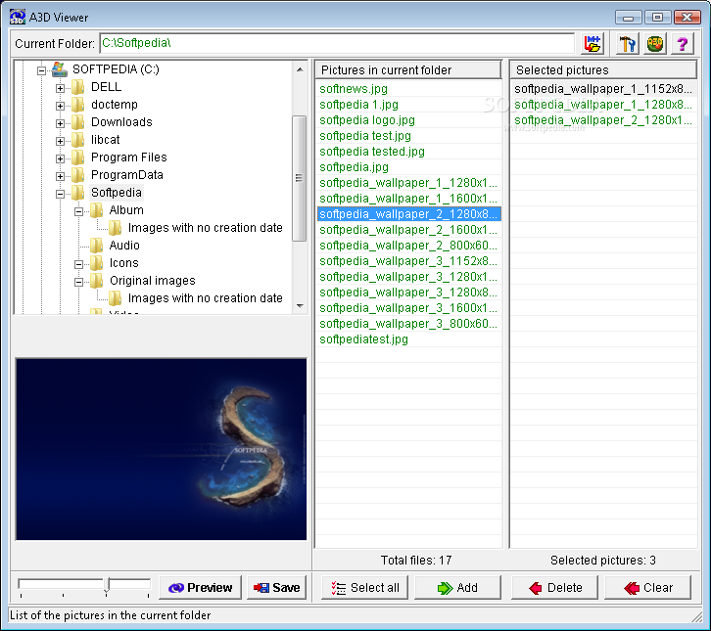Select softpedia_wallpaper_2_1280x1... in Selected pictures

tap(604, 120)
